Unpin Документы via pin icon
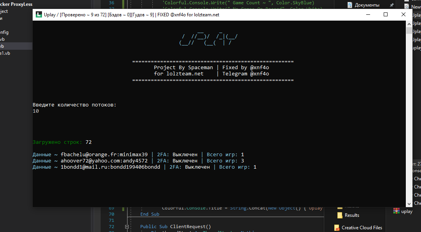 click(x=392, y=5)
